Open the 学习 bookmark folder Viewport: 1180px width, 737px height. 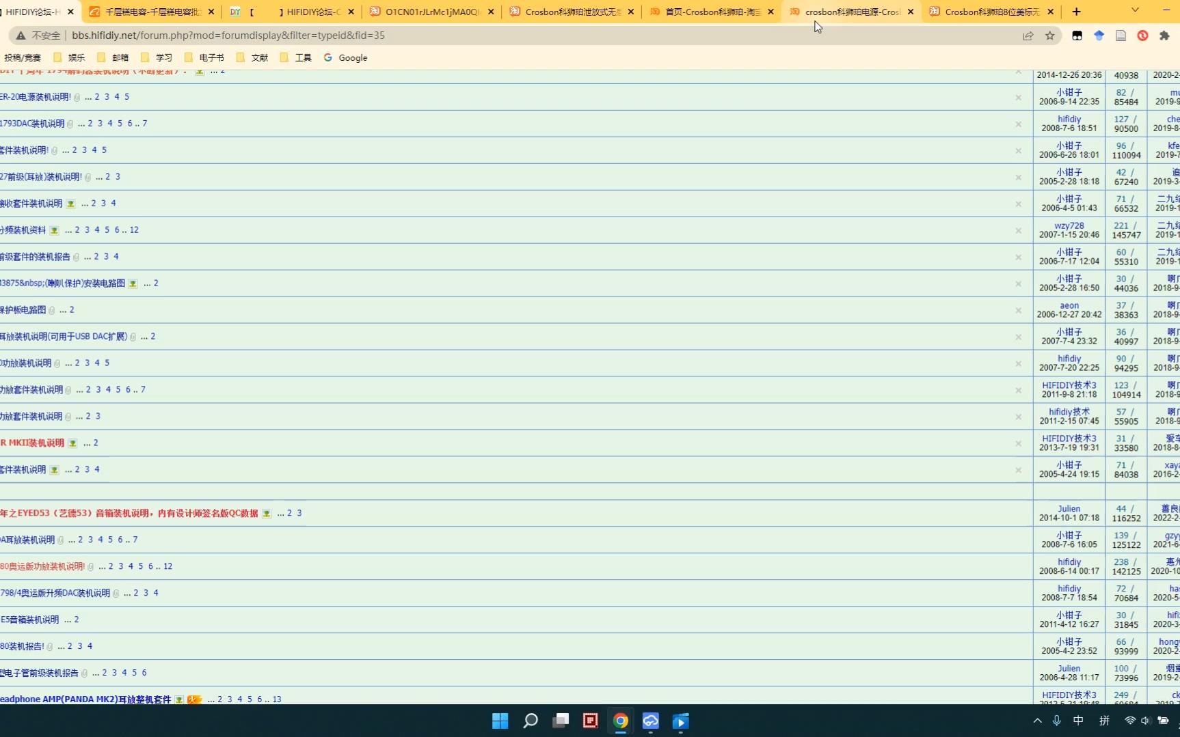157,58
